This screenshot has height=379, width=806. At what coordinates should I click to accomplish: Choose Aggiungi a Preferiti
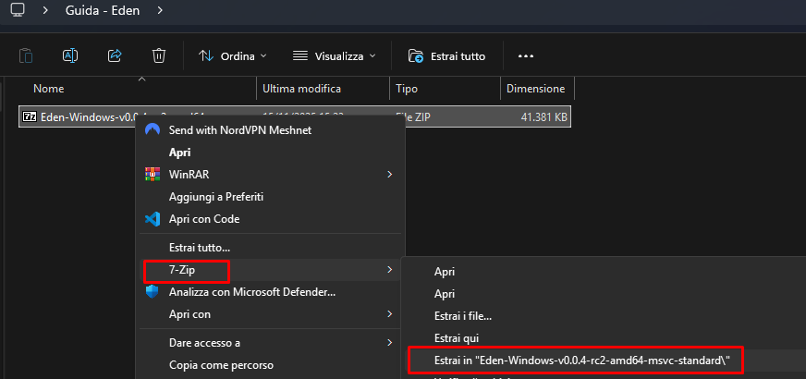[x=271, y=197]
